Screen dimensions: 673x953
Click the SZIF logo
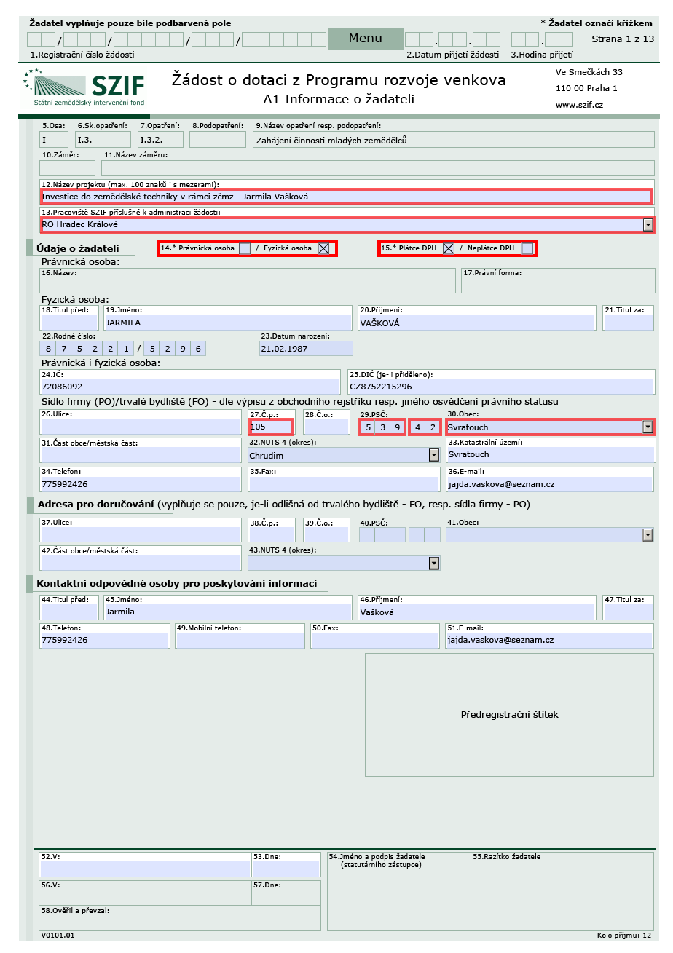click(x=84, y=88)
